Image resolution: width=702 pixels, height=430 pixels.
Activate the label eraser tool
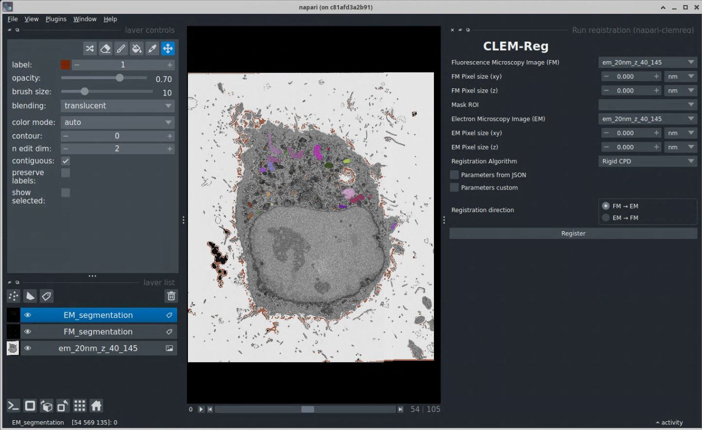pyautogui.click(x=105, y=49)
